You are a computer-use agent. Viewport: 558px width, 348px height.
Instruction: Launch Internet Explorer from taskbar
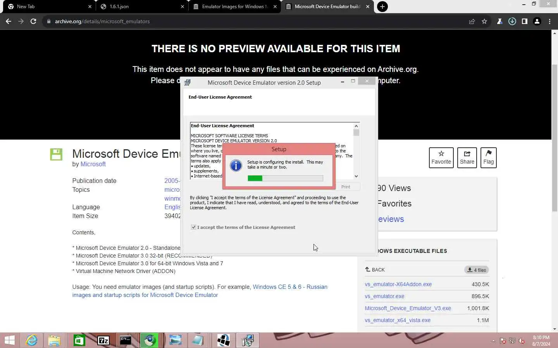pos(31,340)
